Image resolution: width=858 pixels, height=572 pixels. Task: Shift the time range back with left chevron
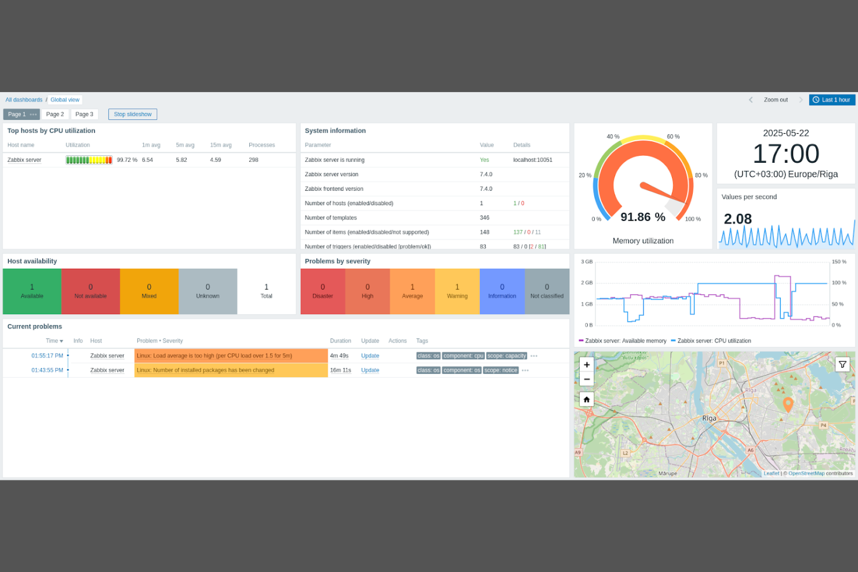coord(751,100)
